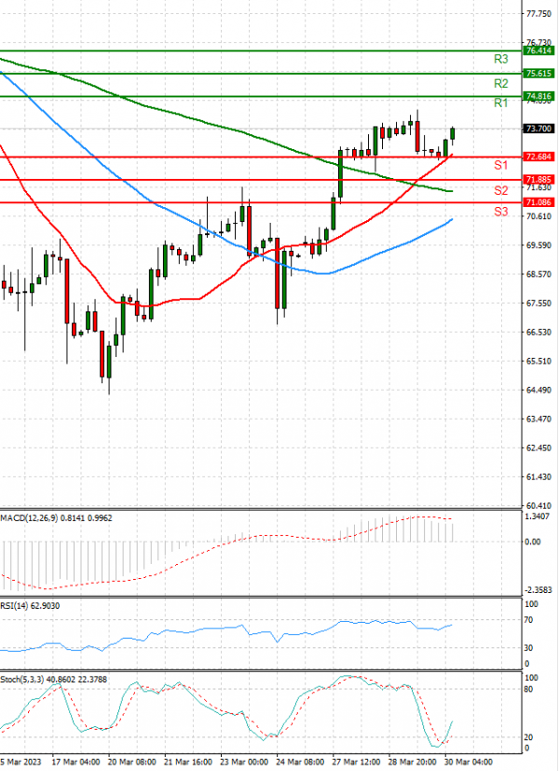This screenshot has width=559, height=771.
Task: Click the RSI 30 level value
Action: coord(528,648)
